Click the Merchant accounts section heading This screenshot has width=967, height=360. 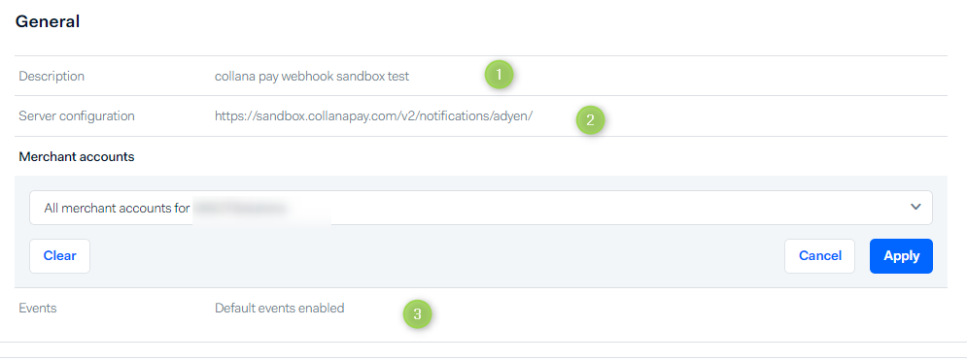[x=77, y=157]
